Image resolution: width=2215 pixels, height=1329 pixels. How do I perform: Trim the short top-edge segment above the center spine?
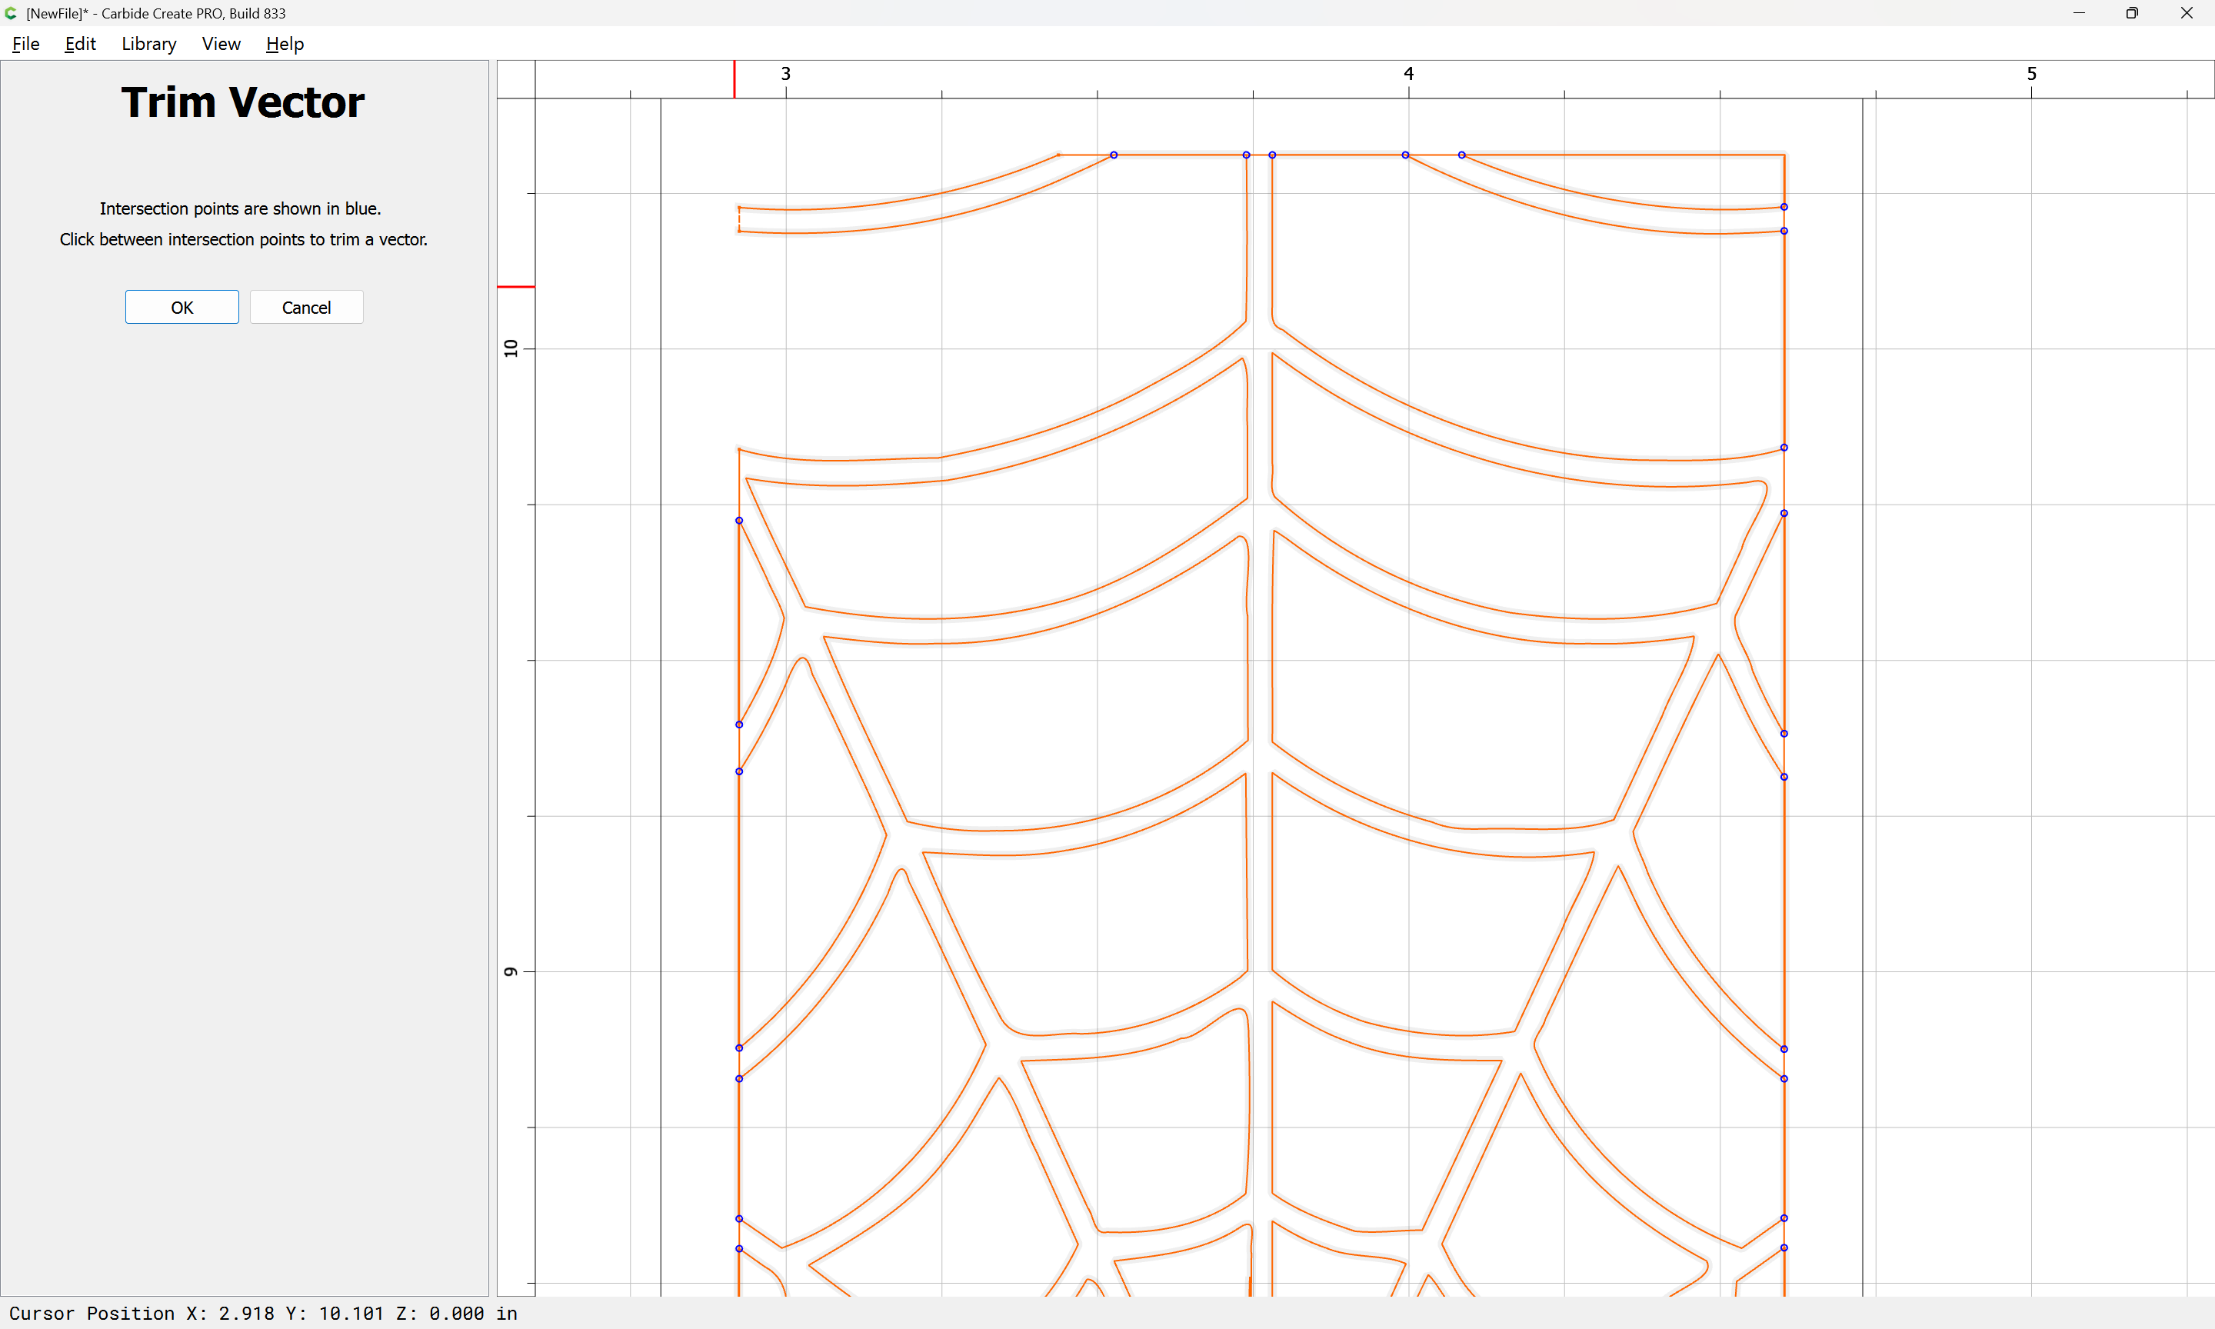1259,155
